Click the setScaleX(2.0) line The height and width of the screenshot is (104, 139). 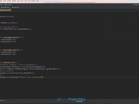click(x=8, y=39)
